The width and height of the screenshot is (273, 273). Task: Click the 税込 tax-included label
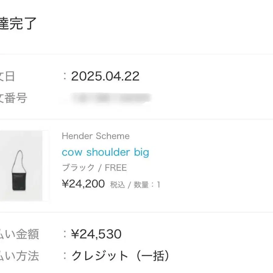pyautogui.click(x=118, y=185)
